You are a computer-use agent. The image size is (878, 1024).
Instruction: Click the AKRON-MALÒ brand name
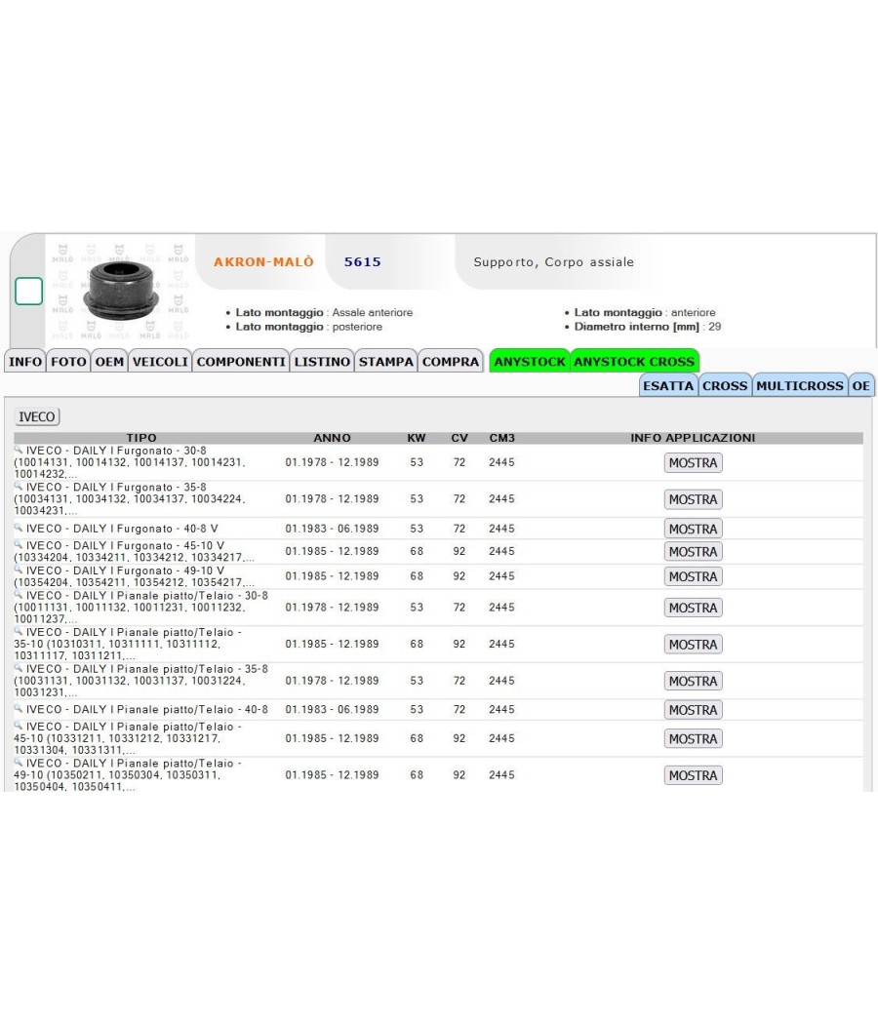[x=263, y=262]
